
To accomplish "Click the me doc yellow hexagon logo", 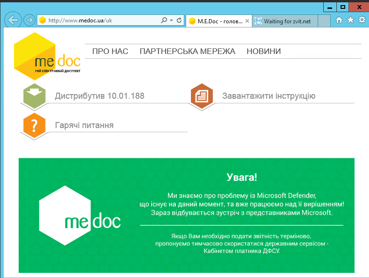I will tap(47, 56).
